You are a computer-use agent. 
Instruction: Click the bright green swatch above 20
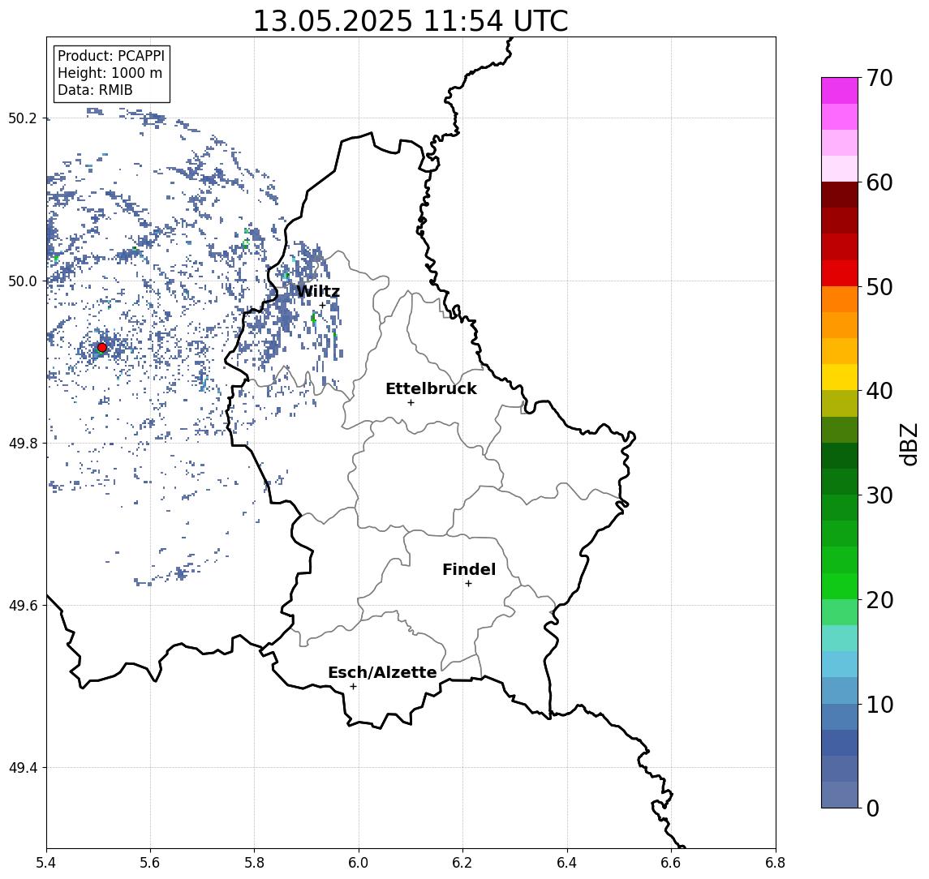(840, 585)
